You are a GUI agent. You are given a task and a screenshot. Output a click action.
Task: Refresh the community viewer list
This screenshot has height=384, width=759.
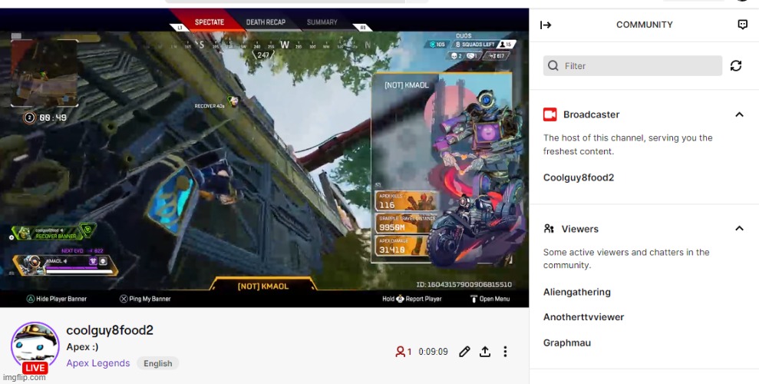pyautogui.click(x=736, y=66)
